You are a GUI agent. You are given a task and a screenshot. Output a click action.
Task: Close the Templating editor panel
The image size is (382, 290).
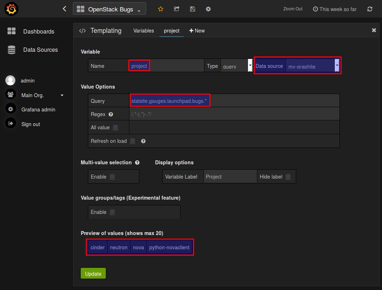pos(374,30)
